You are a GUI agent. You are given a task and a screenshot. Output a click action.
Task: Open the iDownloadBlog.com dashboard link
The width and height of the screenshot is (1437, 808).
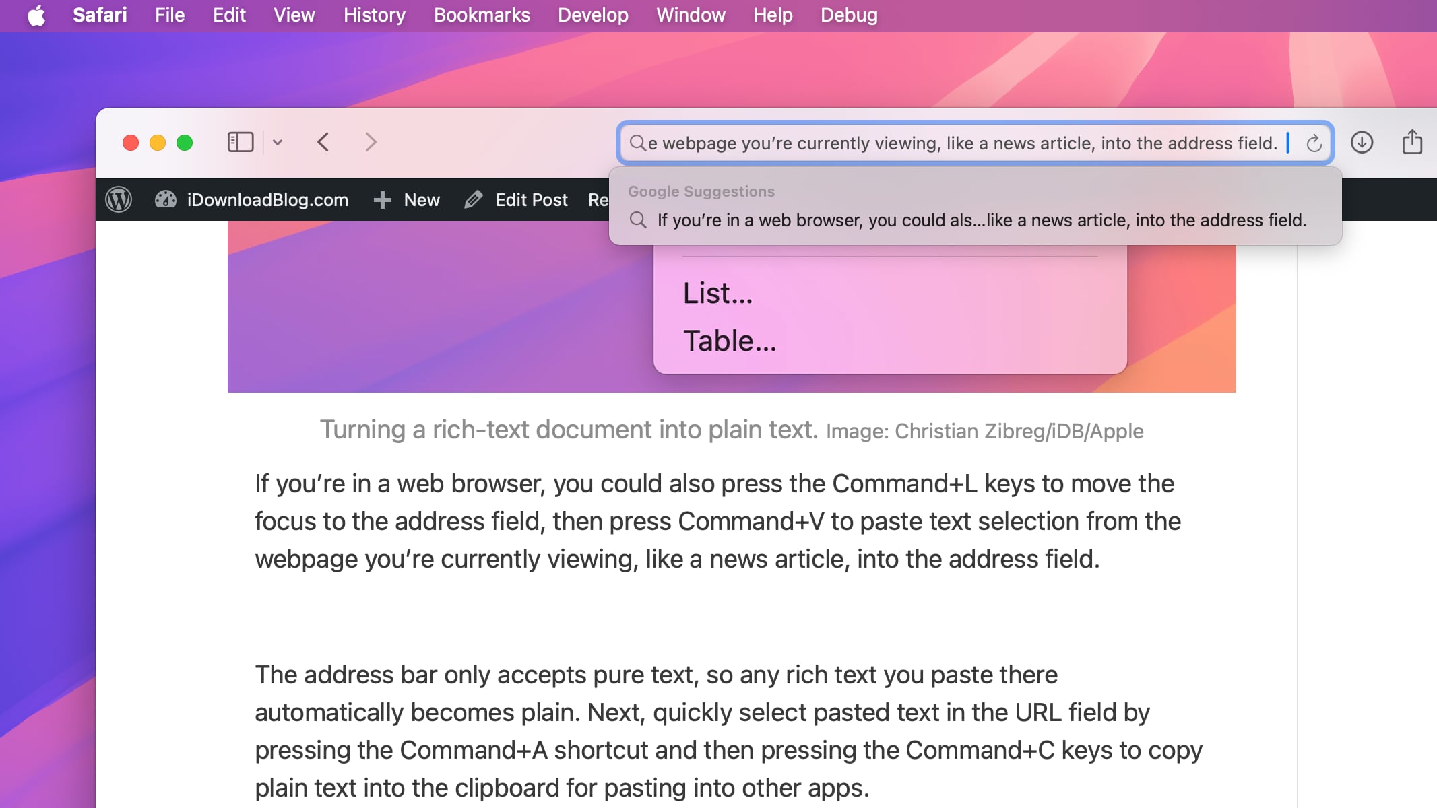click(x=267, y=200)
